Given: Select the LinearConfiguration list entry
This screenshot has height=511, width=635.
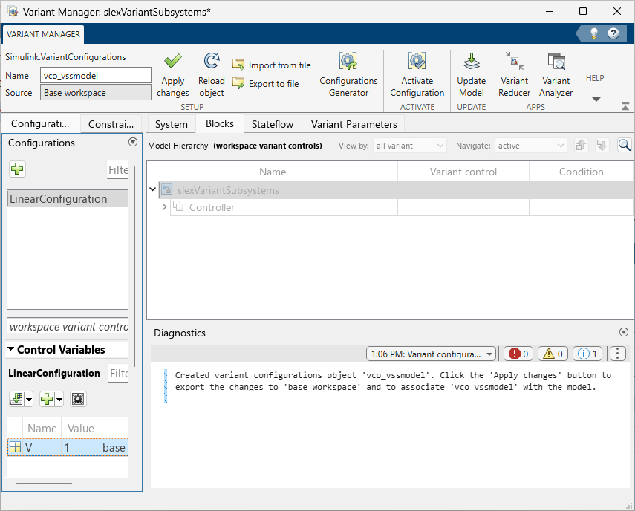Looking at the screenshot, I should point(68,198).
